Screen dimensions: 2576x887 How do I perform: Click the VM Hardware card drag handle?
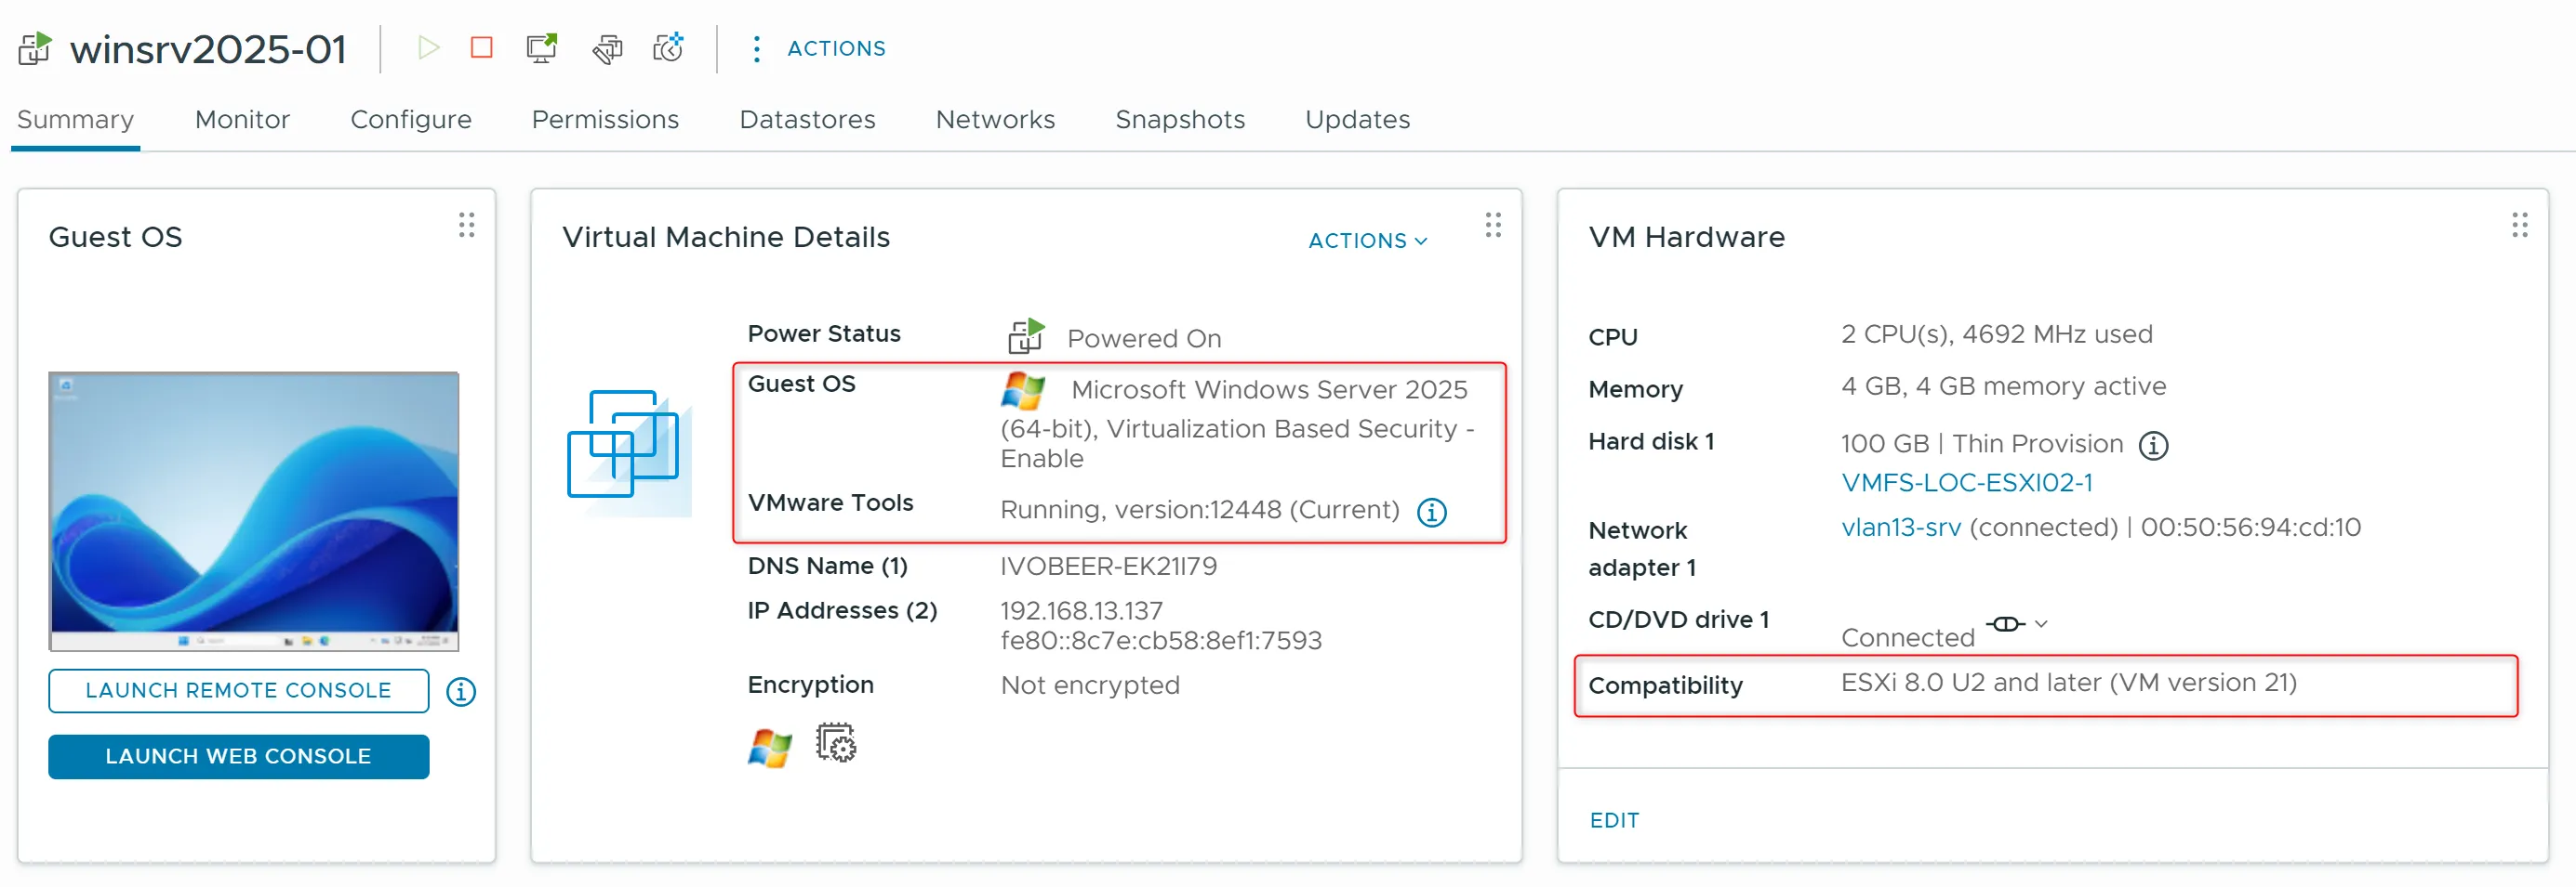2520,225
